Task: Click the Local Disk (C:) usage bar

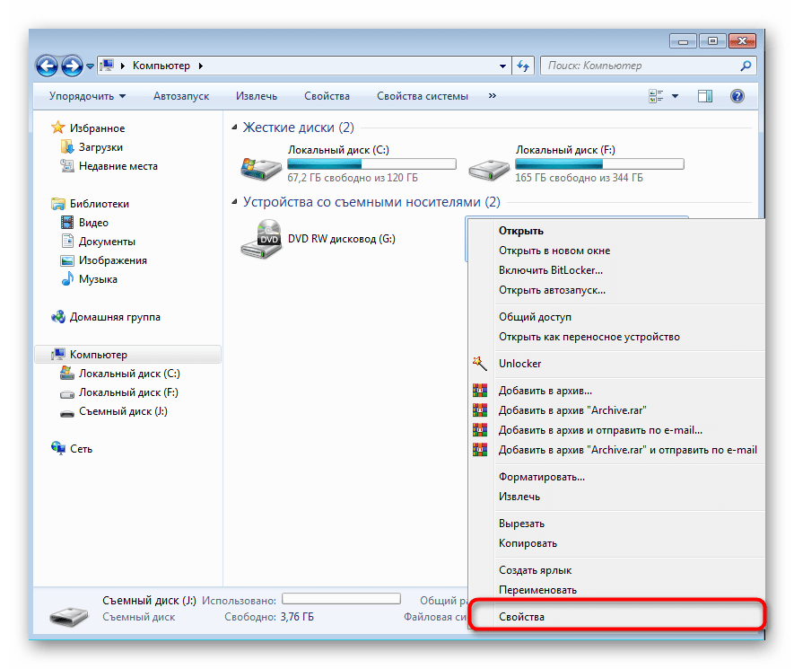Action: point(371,164)
